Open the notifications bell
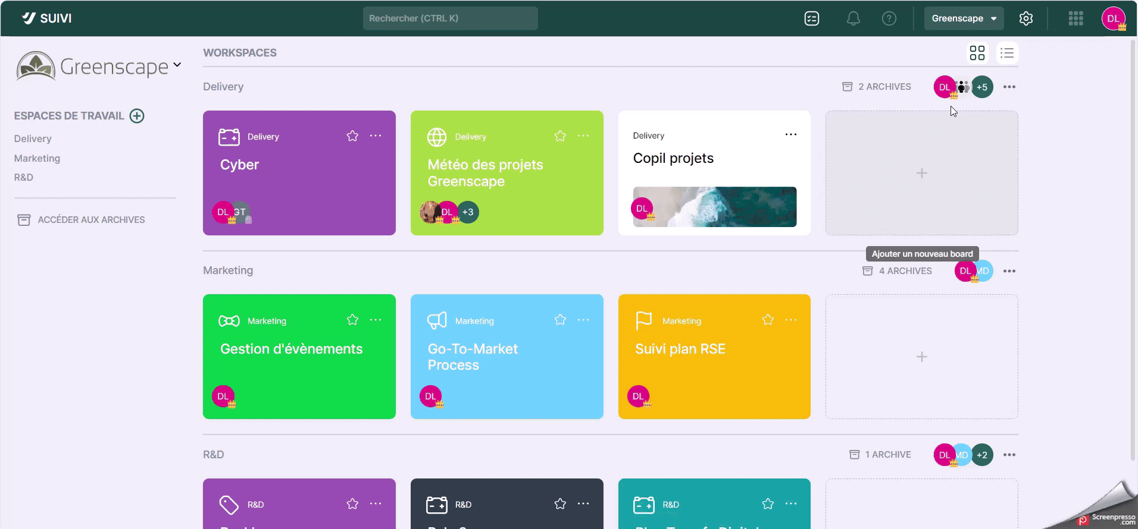This screenshot has height=529, width=1138. click(x=853, y=18)
